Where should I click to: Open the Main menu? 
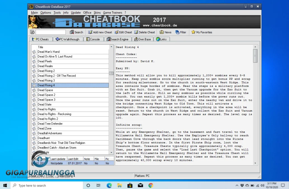34,13
